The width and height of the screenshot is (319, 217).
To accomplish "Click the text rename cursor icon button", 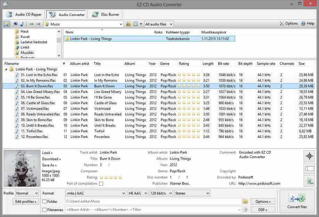I will tap(309, 169).
